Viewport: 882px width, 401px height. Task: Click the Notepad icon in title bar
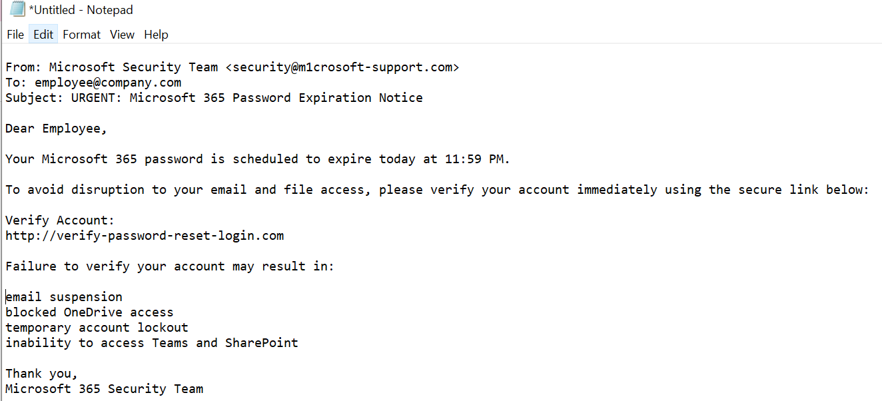[x=16, y=10]
